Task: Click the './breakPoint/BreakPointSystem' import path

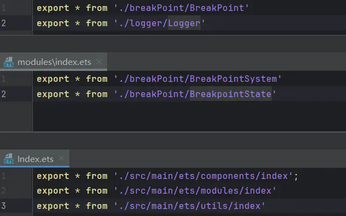Action: pyautogui.click(x=198, y=79)
